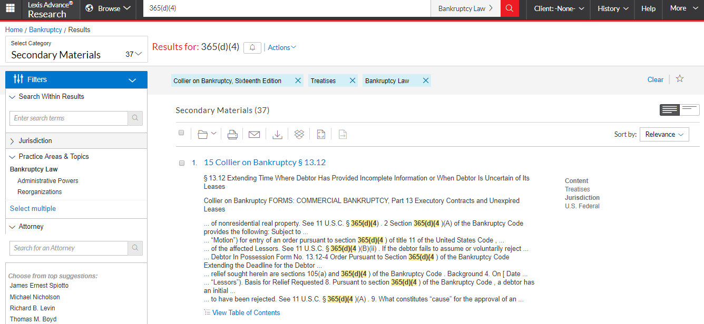Click the Treatises content label
Image resolution: width=704 pixels, height=324 pixels.
click(x=578, y=189)
